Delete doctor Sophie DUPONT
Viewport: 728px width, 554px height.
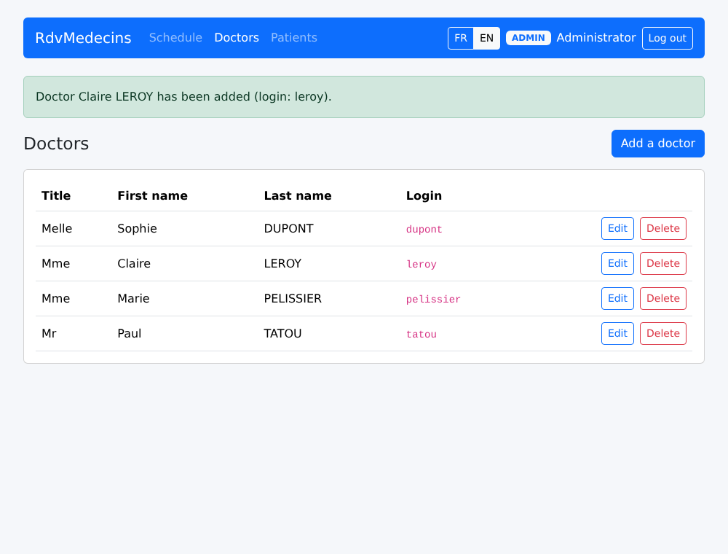click(x=663, y=229)
